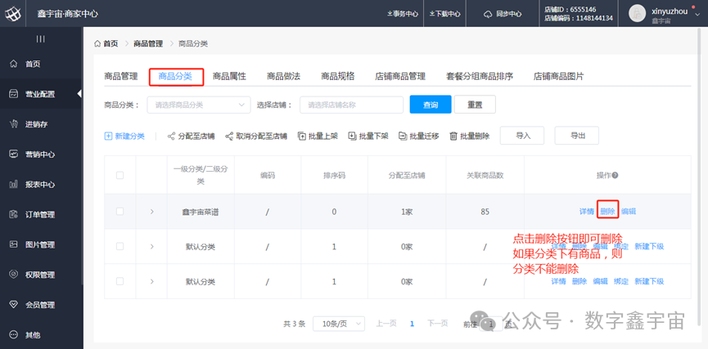The image size is (708, 349).
Task: Focus the 选择店铺 store name field
Action: pyautogui.click(x=351, y=105)
